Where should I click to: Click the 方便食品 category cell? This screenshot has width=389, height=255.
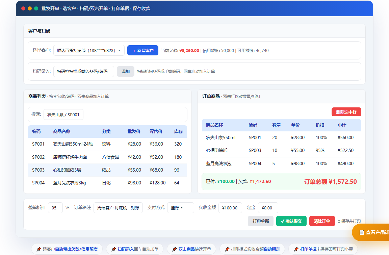[x=110, y=157]
